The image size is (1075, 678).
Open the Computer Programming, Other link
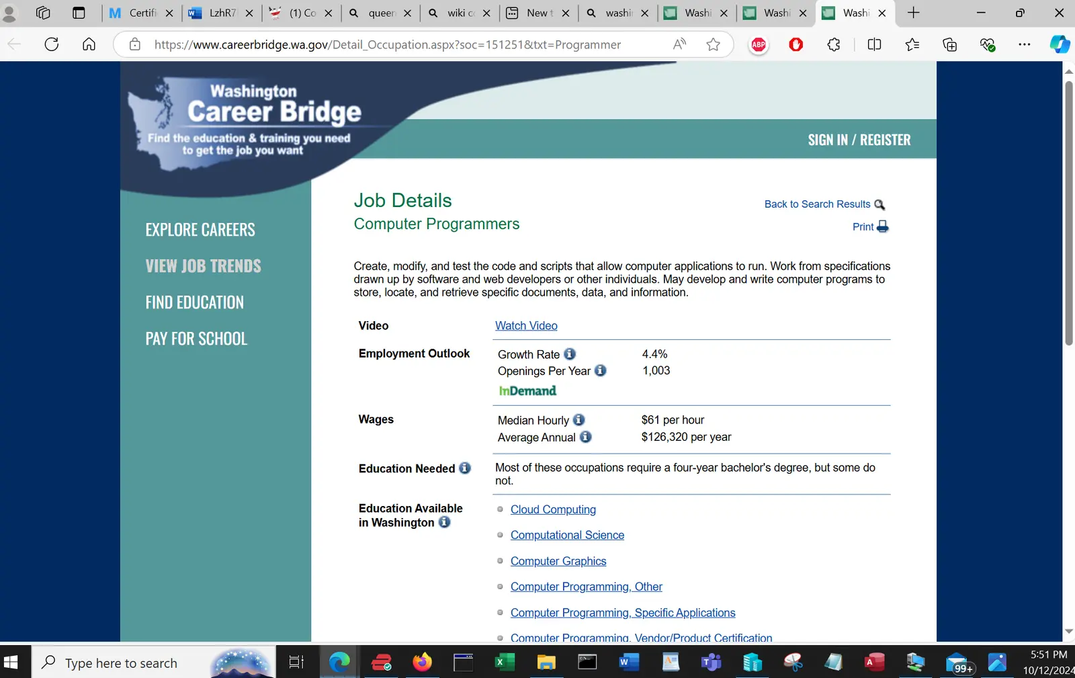pos(586,587)
